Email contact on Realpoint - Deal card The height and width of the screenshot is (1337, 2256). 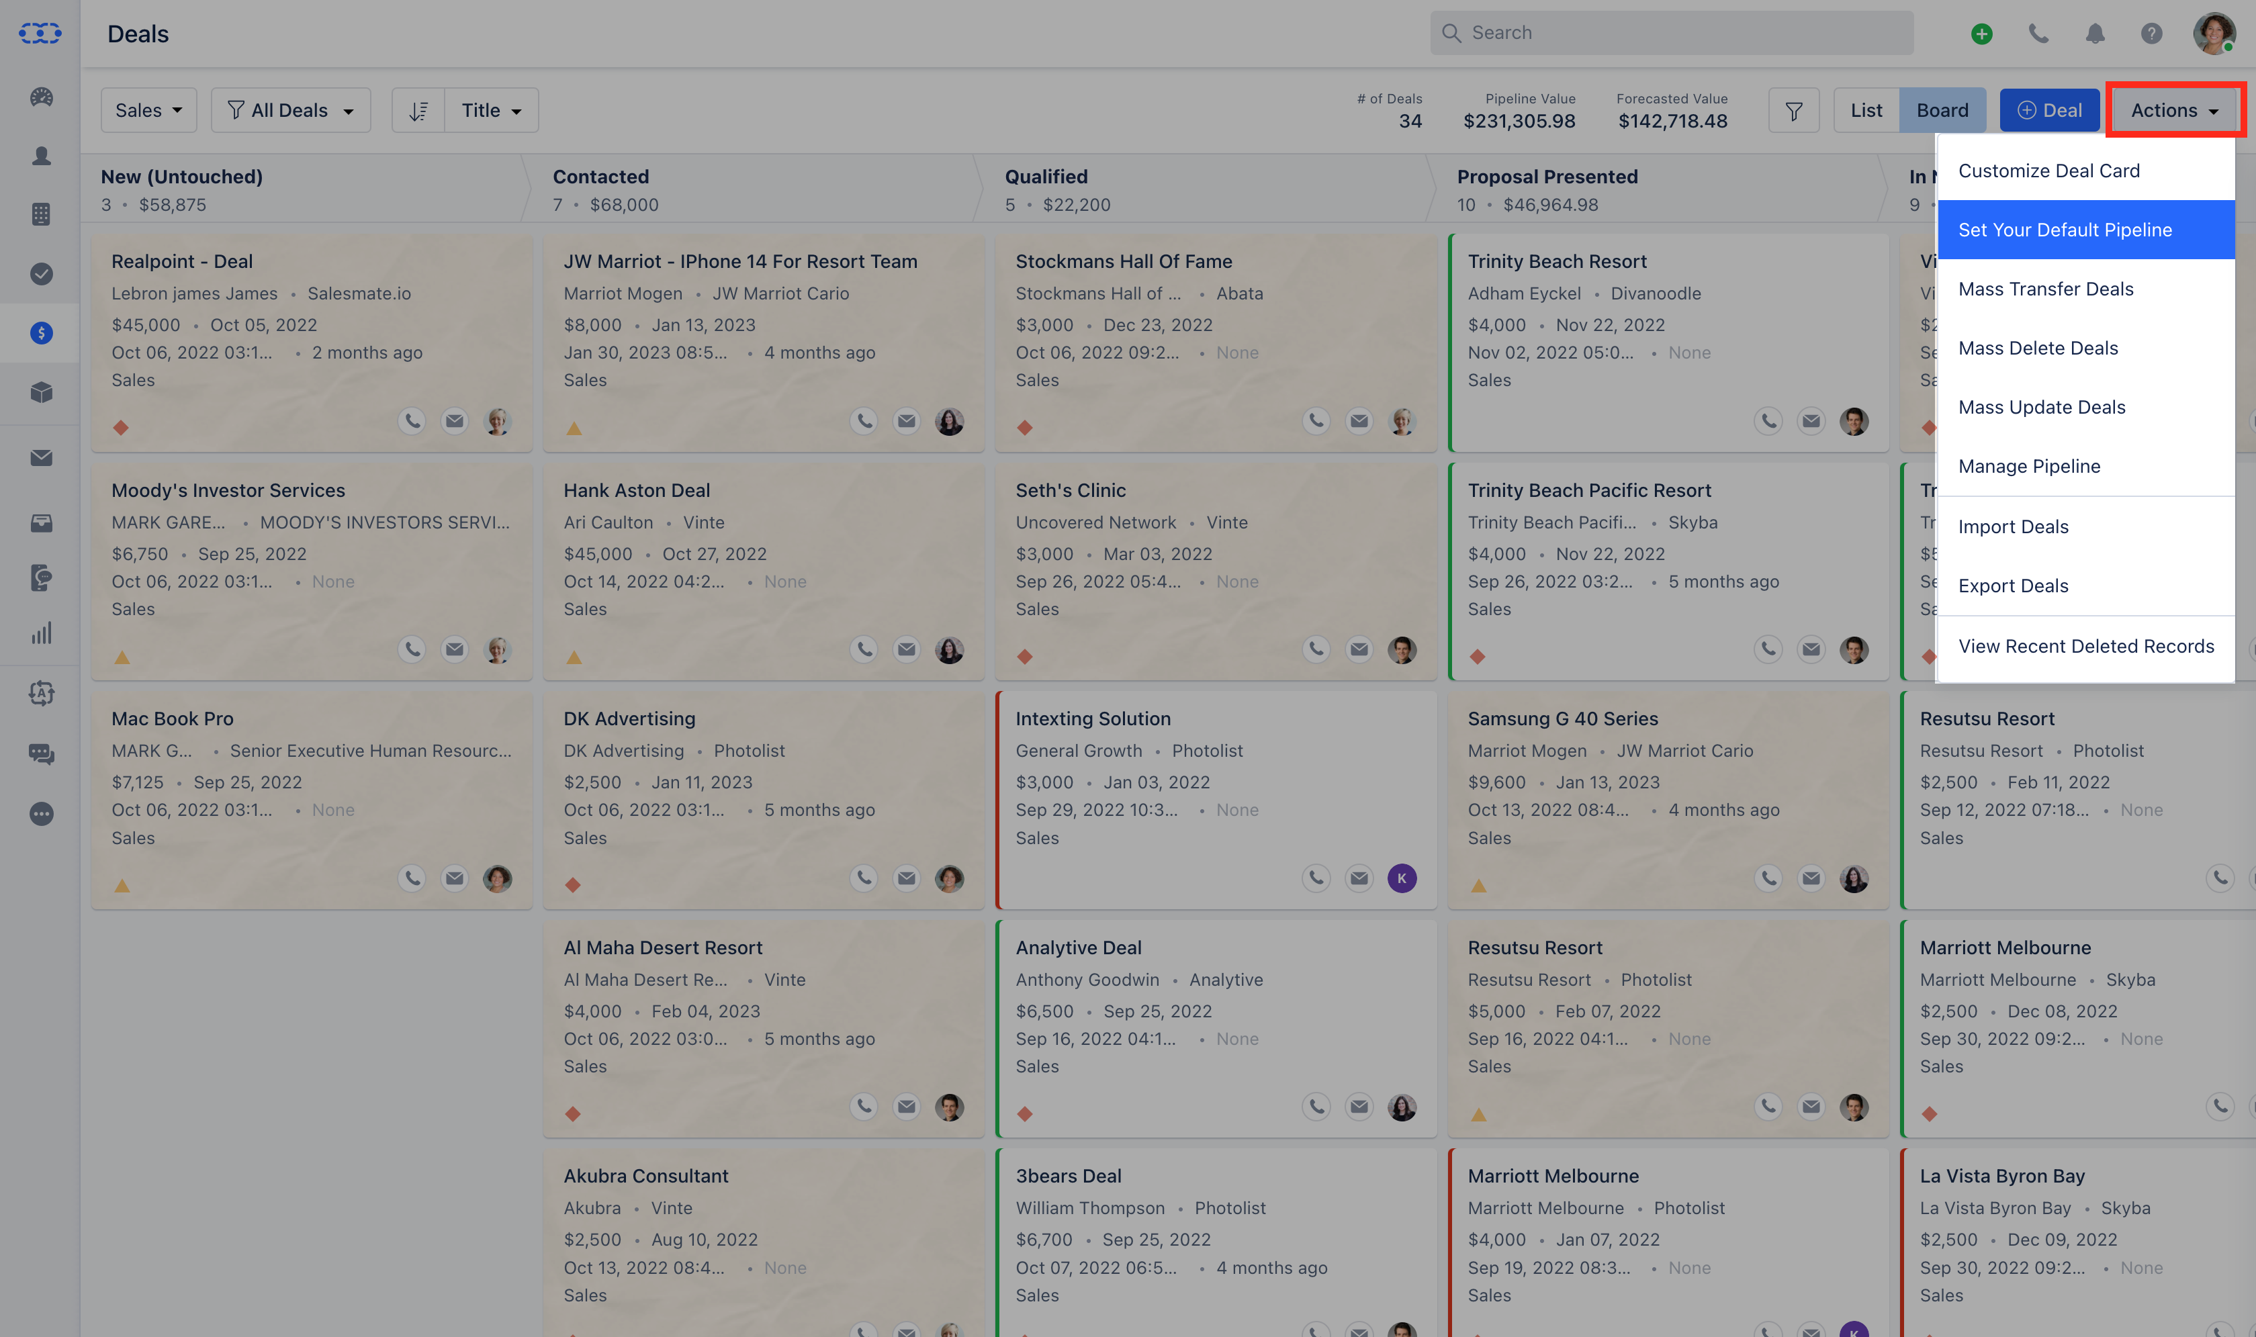point(455,421)
